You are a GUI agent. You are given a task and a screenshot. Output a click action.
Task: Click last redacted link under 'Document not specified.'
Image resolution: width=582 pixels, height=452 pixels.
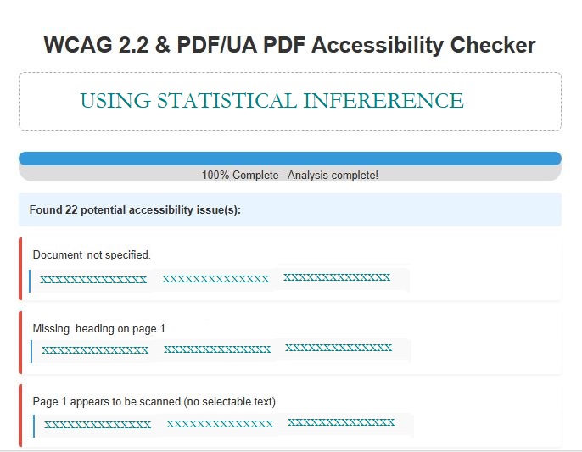(337, 277)
